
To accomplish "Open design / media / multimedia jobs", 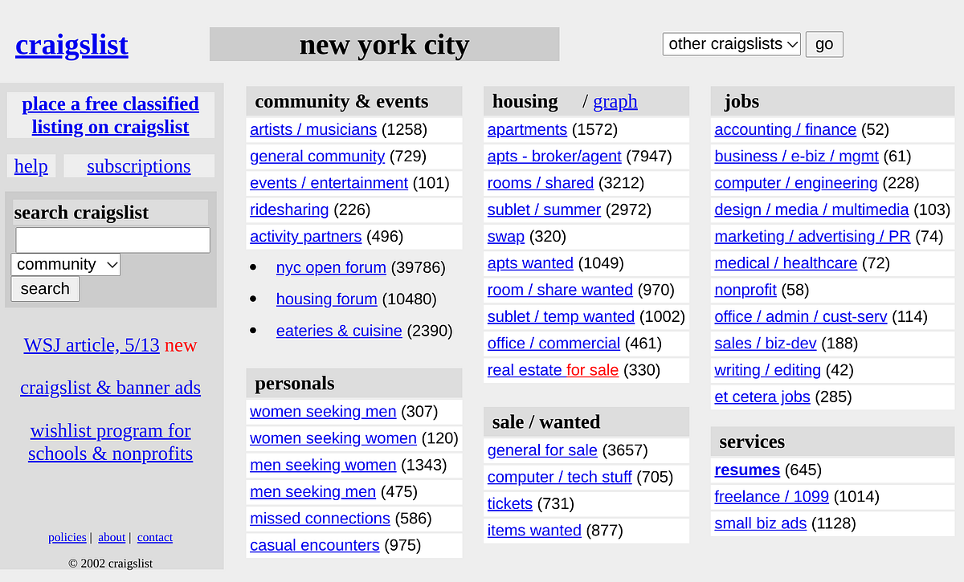I will 811,210.
